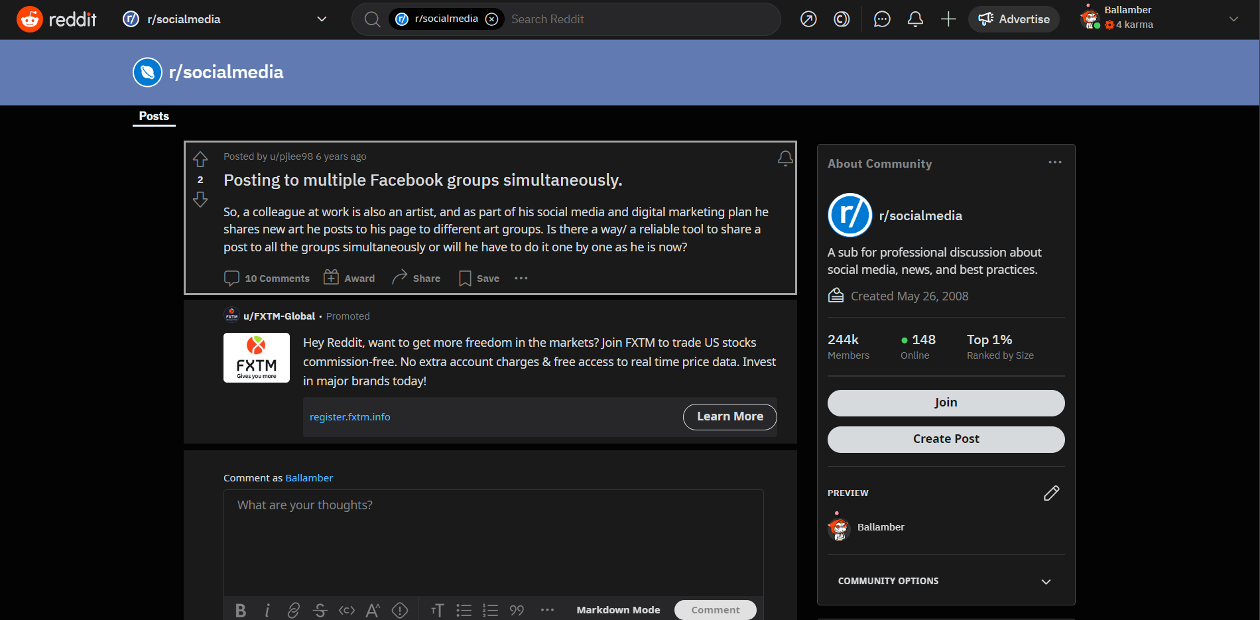Select the Posts tab

154,116
